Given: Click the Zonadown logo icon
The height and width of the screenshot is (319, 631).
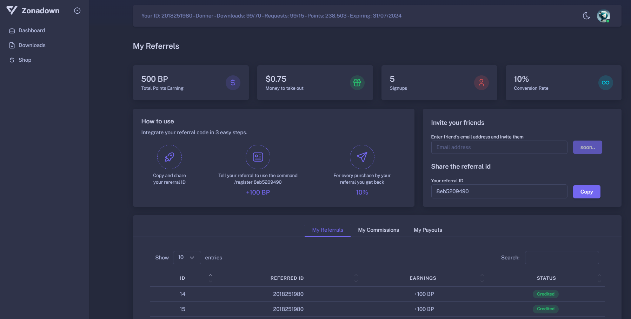Looking at the screenshot, I should click(x=12, y=11).
